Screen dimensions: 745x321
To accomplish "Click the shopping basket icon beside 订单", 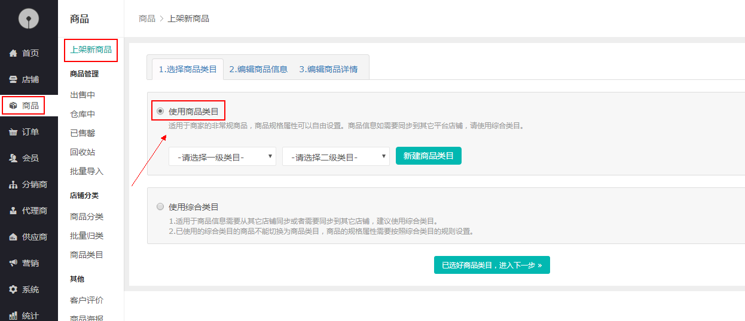I will pyautogui.click(x=13, y=132).
